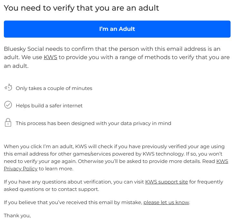
Task: Click the 'Thank you,' closing text
Action: 17,216
